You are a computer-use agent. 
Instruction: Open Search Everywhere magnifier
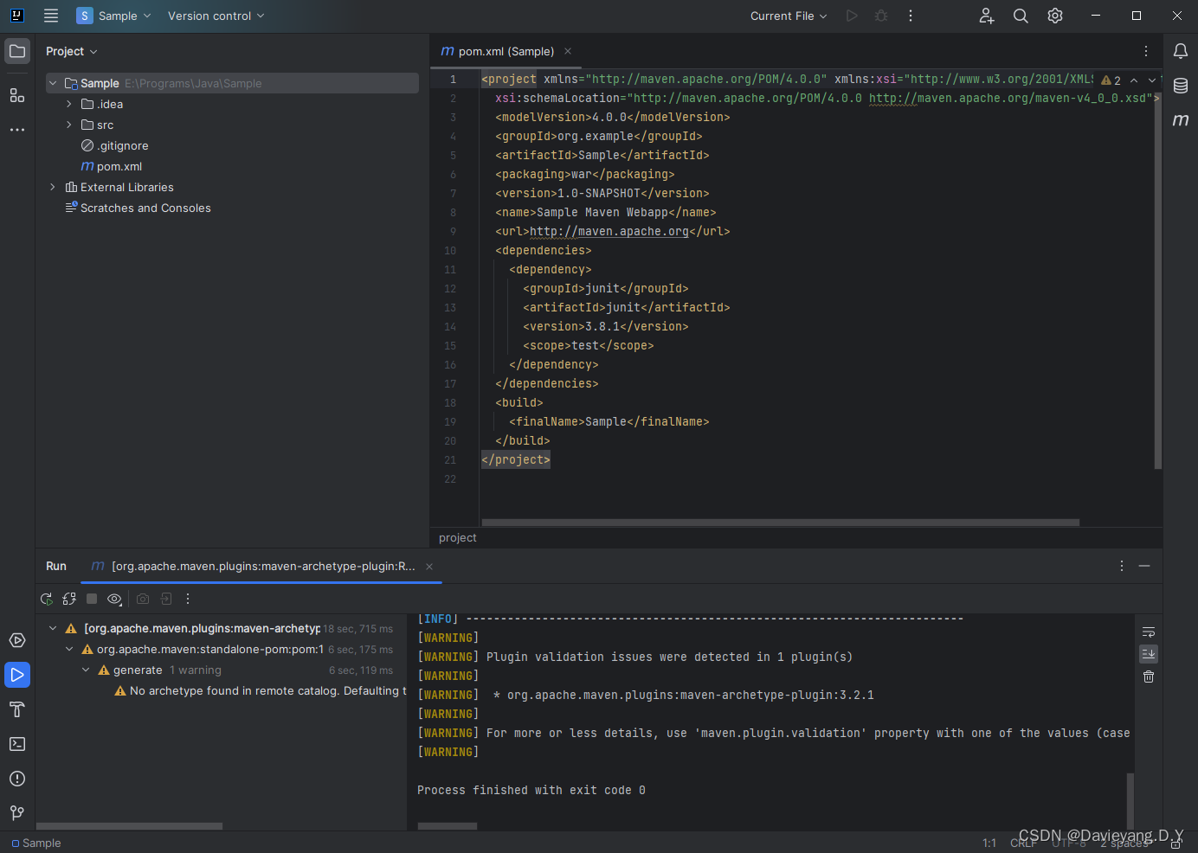(1021, 16)
